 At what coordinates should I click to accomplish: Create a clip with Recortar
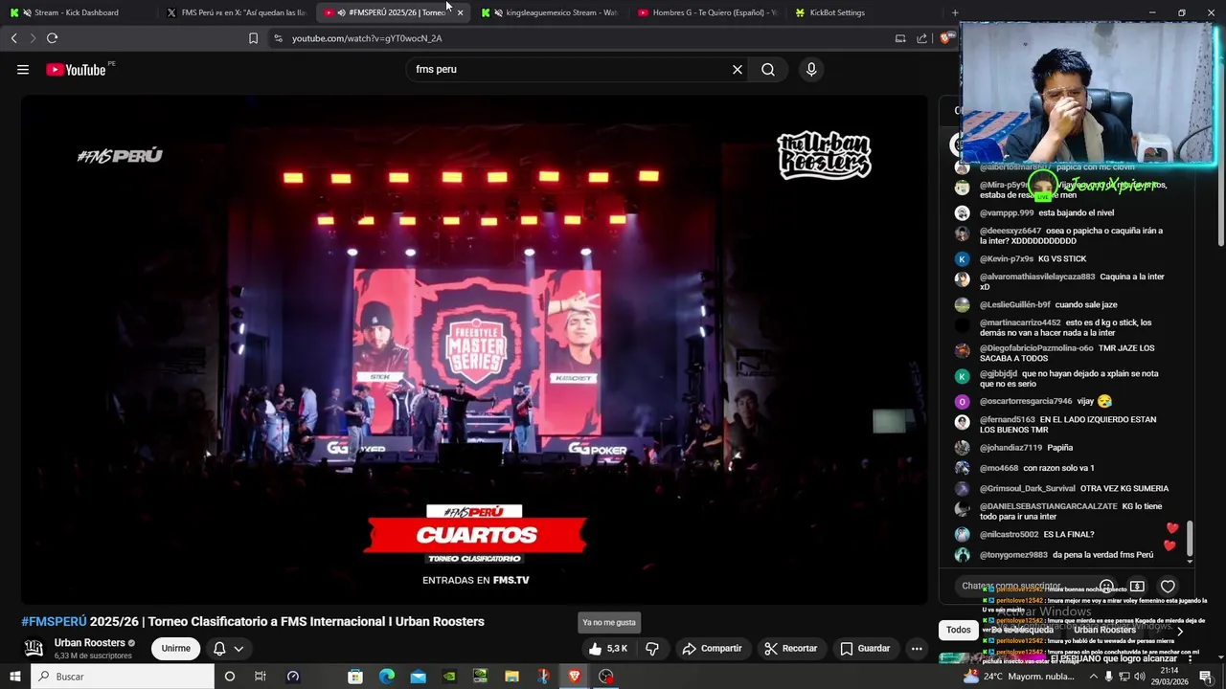[x=790, y=648]
